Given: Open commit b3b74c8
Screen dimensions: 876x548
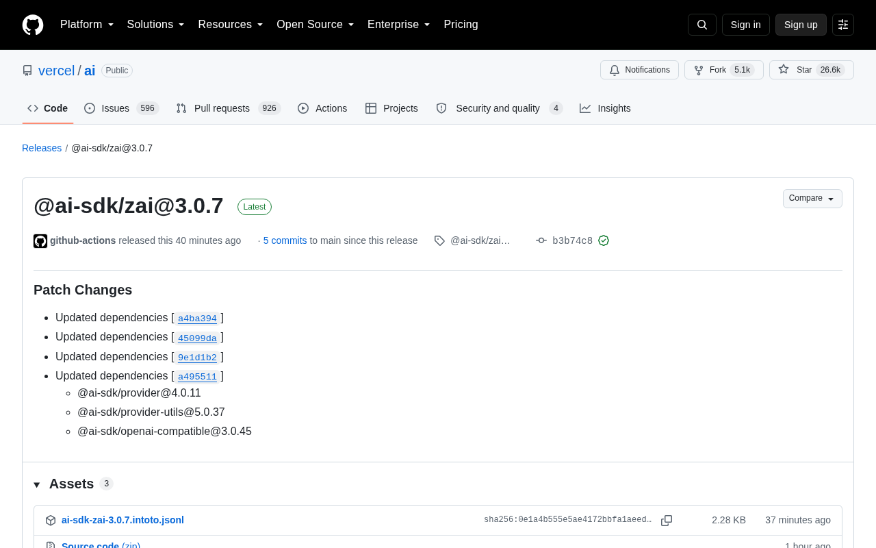Looking at the screenshot, I should [572, 240].
